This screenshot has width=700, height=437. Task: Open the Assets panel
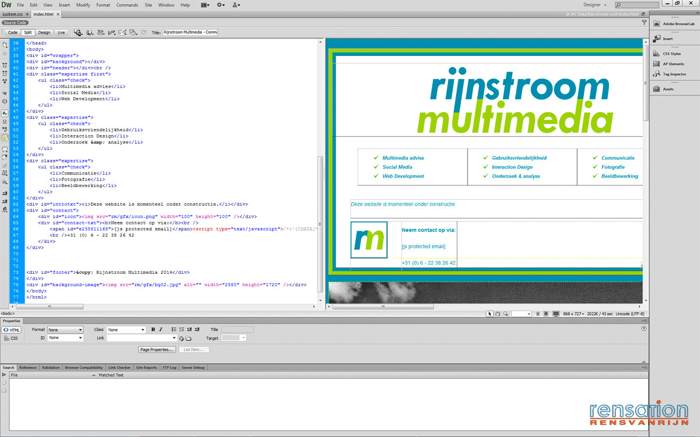click(663, 89)
